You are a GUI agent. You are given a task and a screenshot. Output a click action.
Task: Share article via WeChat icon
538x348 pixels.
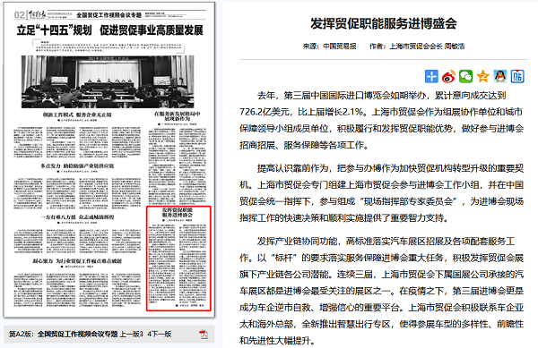[465, 76]
